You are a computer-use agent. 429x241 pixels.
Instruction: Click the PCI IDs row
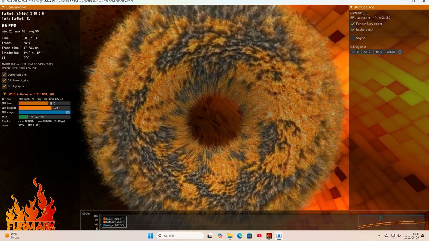pyautogui.click(x=32, y=99)
